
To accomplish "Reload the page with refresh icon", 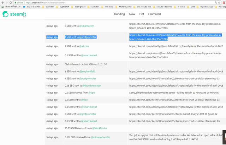I will (11, 2).
